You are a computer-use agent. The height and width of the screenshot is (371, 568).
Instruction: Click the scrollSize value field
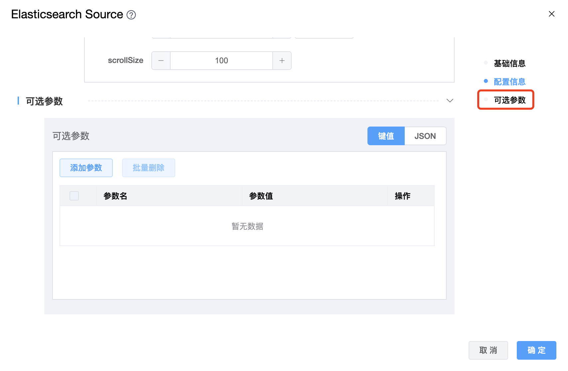pyautogui.click(x=221, y=61)
